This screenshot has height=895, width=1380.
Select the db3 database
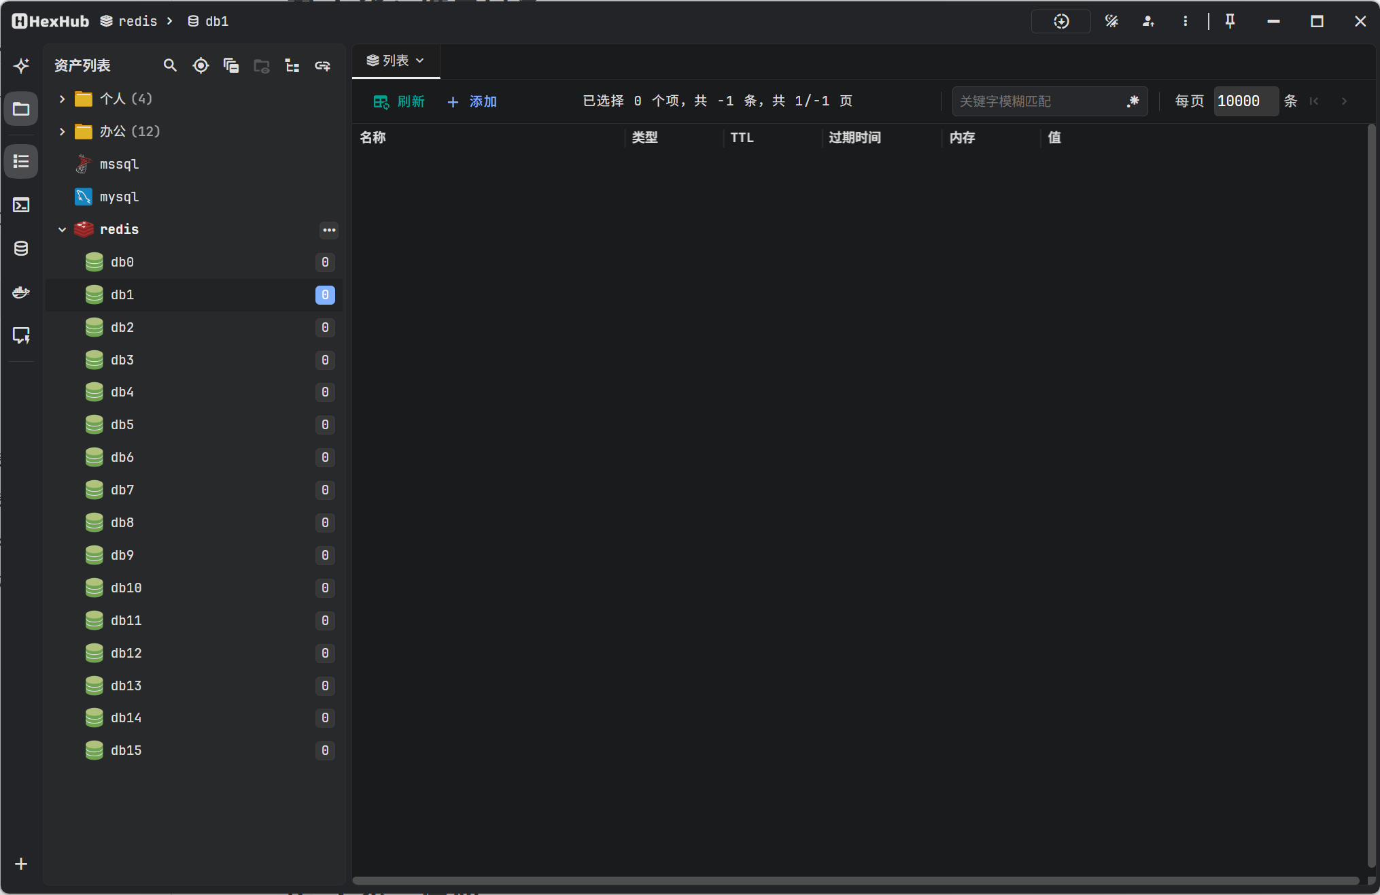coord(194,360)
